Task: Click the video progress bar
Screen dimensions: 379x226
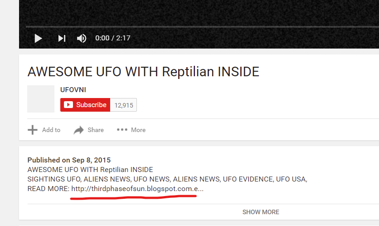Action: pos(199,27)
